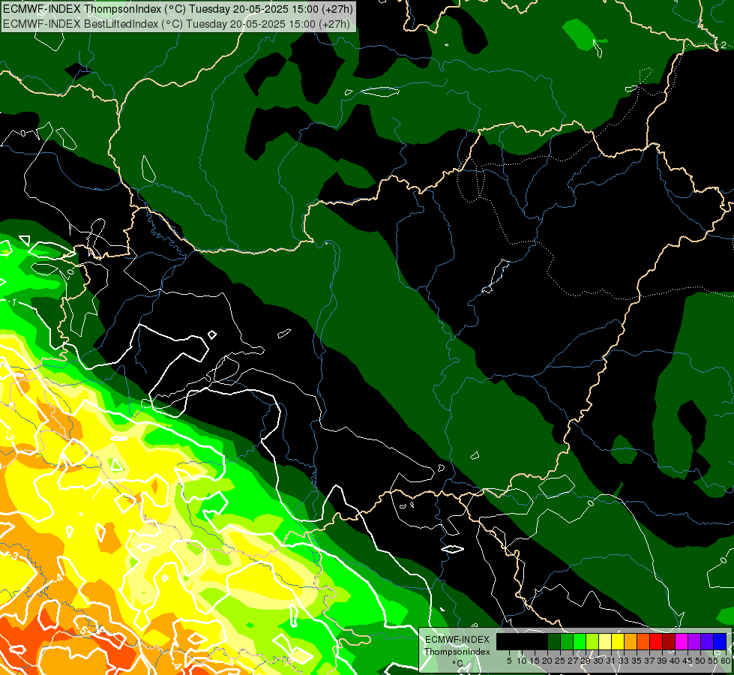The width and height of the screenshot is (734, 675).
Task: Click the legend tick value 50
Action: click(x=700, y=661)
